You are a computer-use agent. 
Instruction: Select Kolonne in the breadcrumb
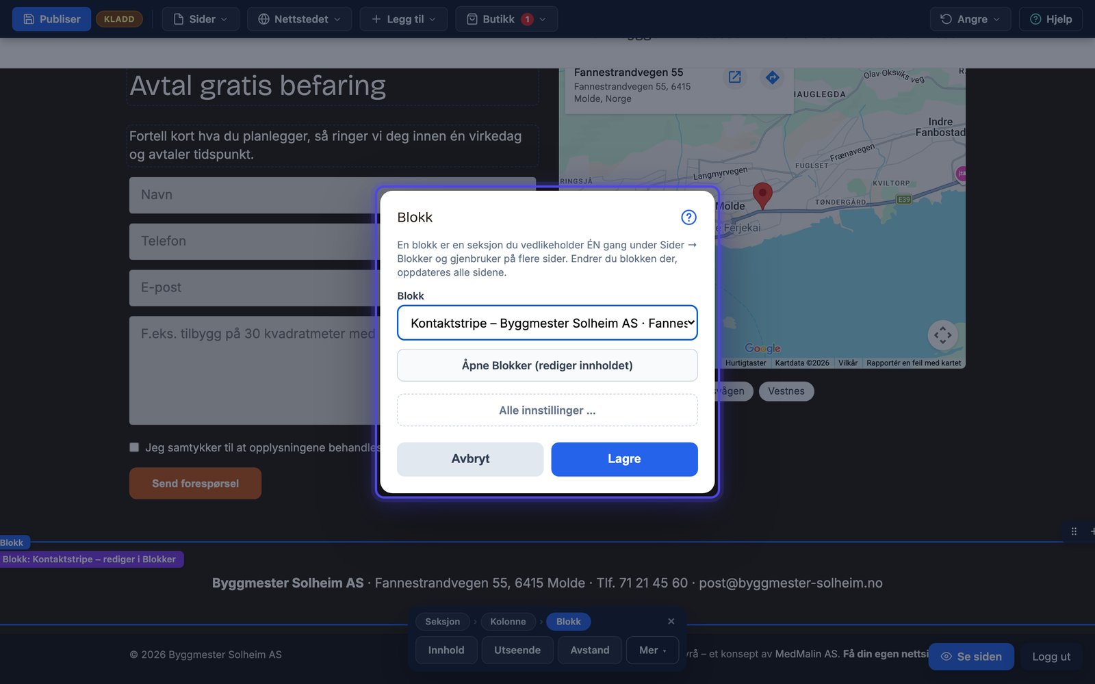point(508,622)
